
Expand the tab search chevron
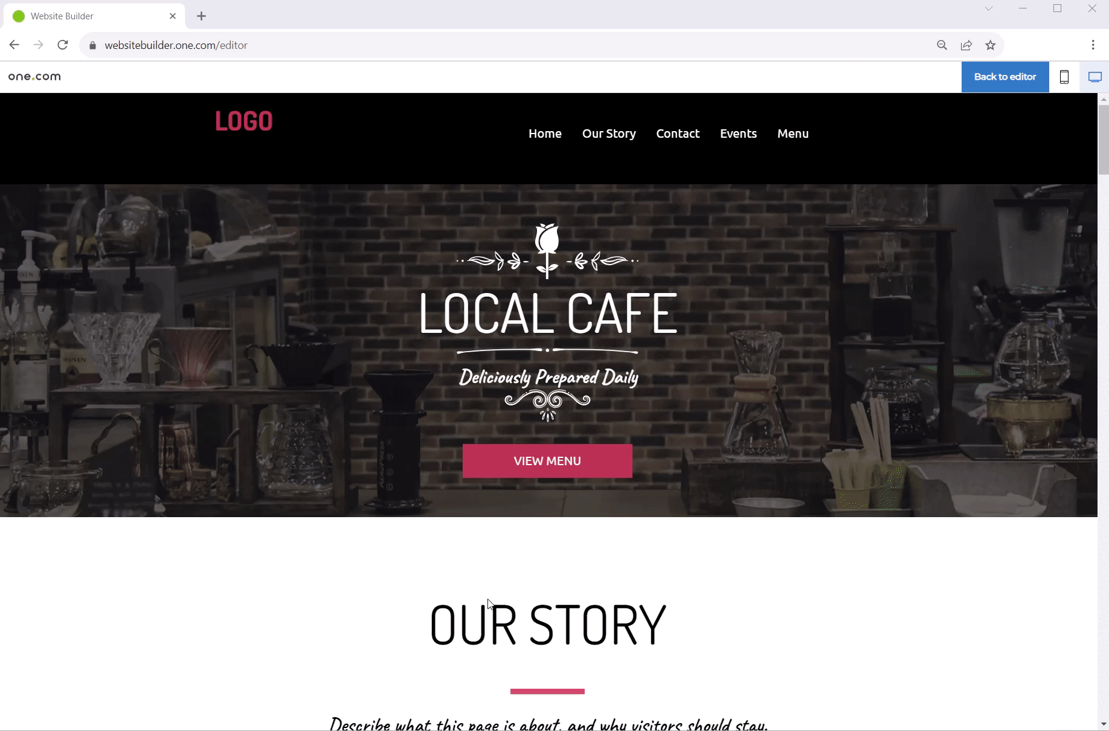point(989,8)
